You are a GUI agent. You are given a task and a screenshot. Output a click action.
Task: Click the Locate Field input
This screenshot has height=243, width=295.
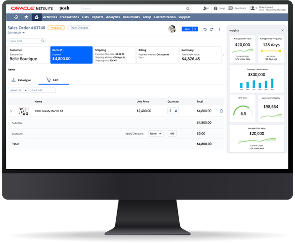pyautogui.click(x=27, y=41)
